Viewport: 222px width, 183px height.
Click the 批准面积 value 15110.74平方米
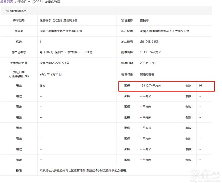pos(151,52)
